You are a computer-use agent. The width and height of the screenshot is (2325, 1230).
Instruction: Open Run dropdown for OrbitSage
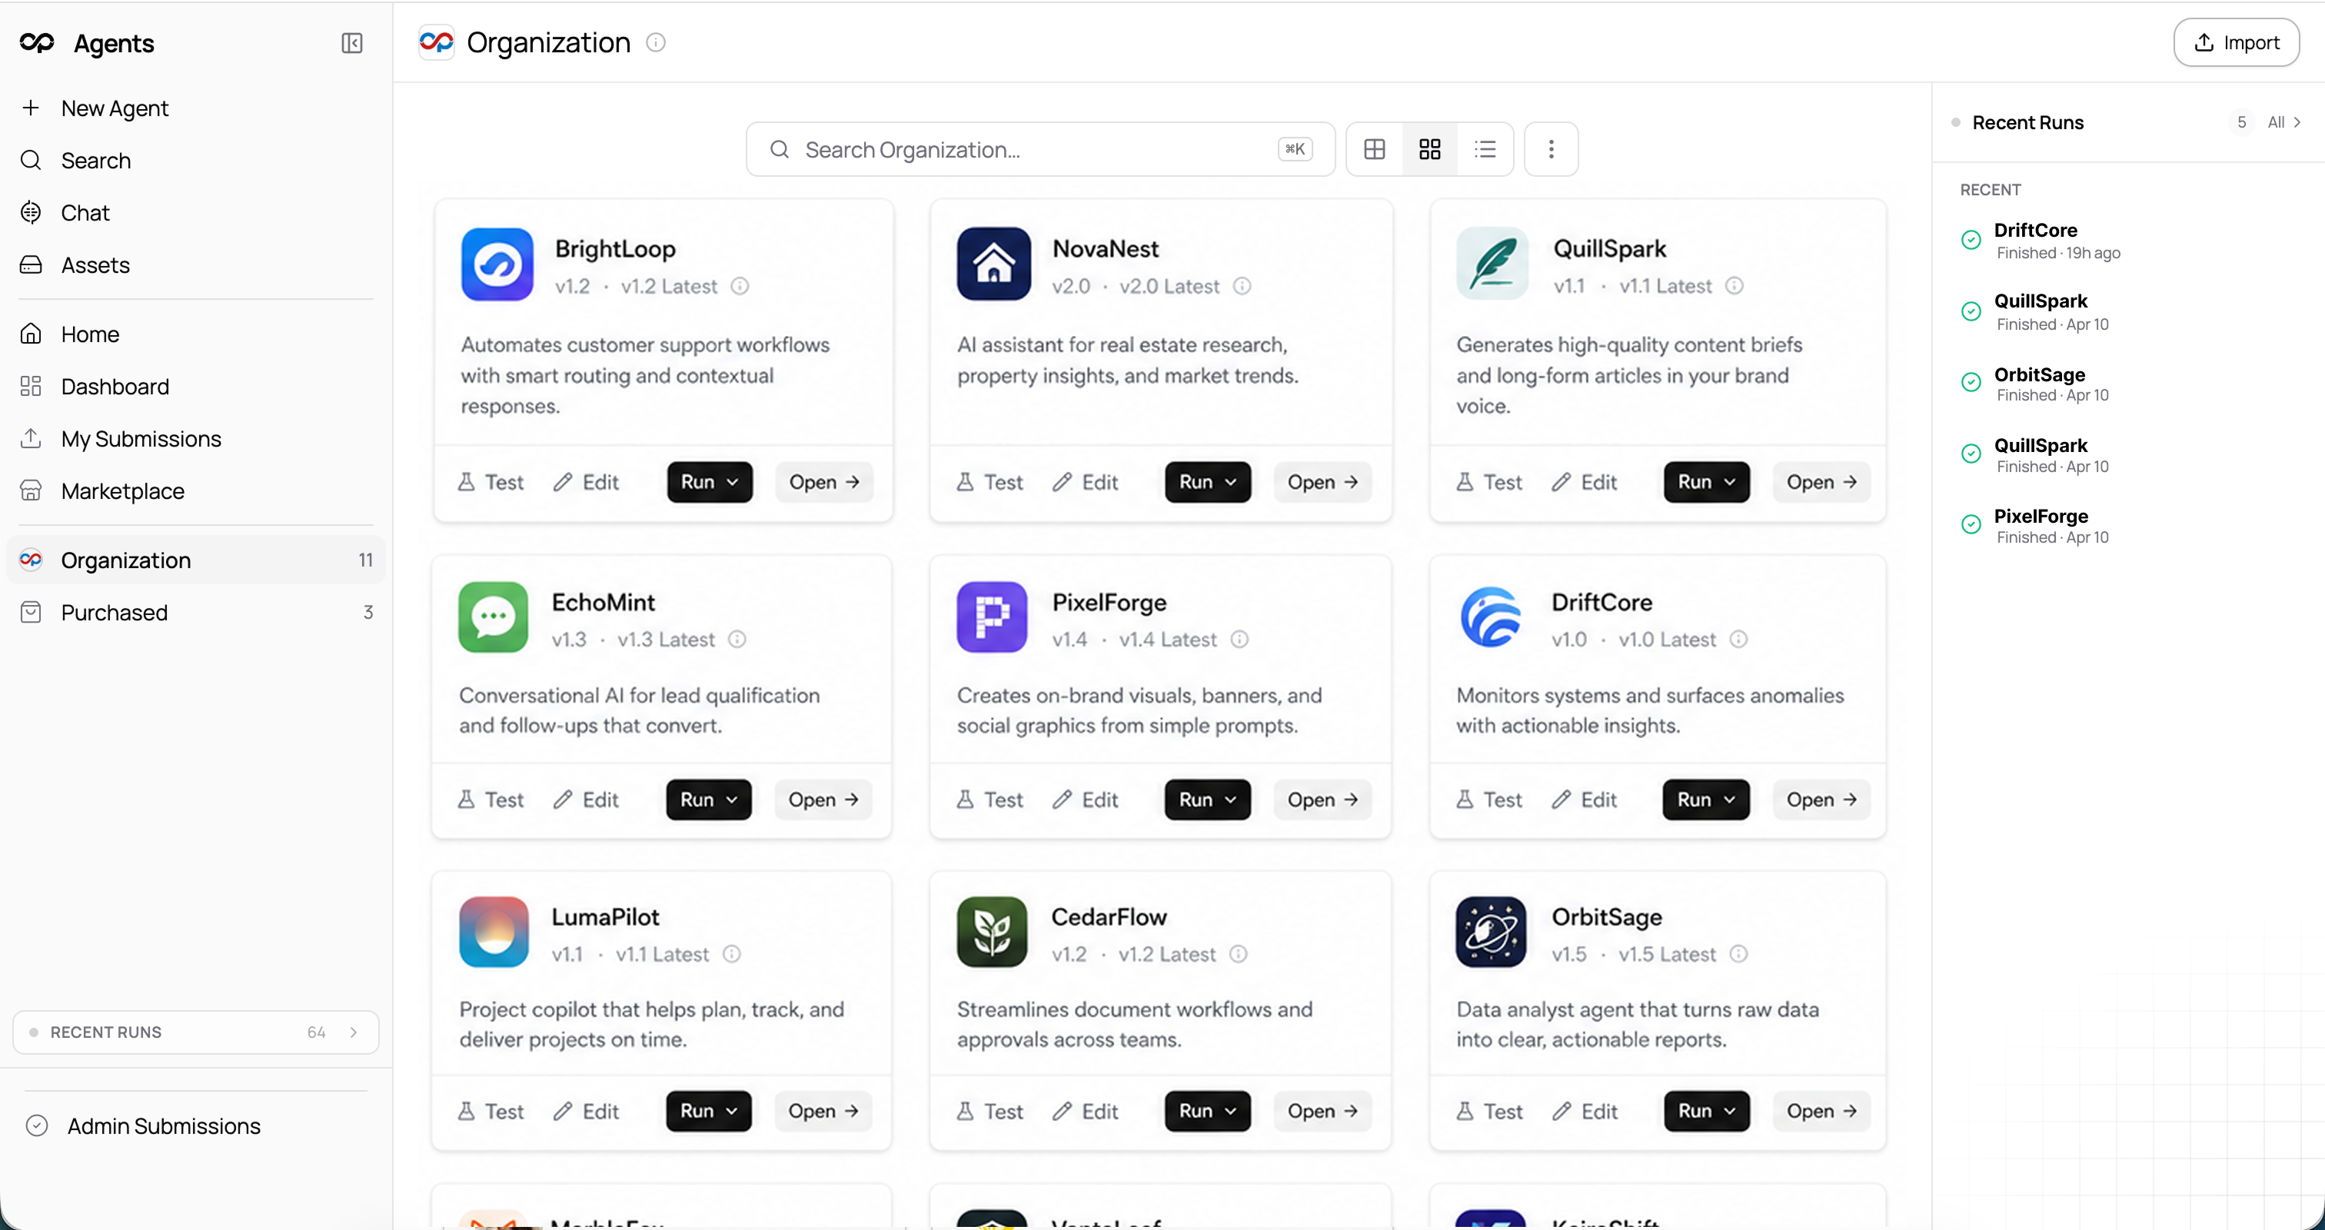(x=1707, y=1111)
